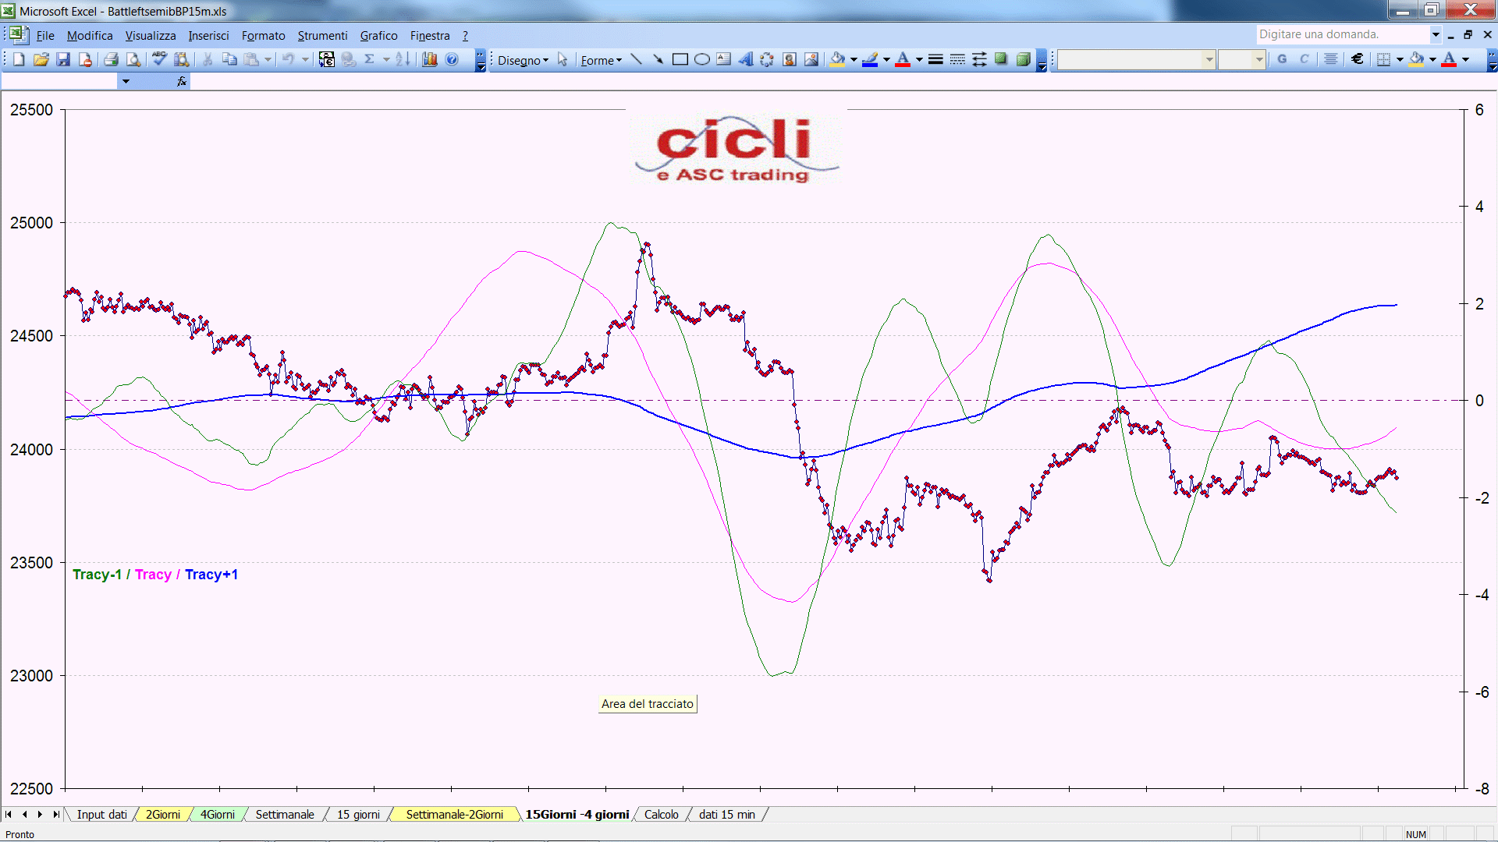Open the File menu
Image resolution: width=1498 pixels, height=842 pixels.
click(x=45, y=36)
